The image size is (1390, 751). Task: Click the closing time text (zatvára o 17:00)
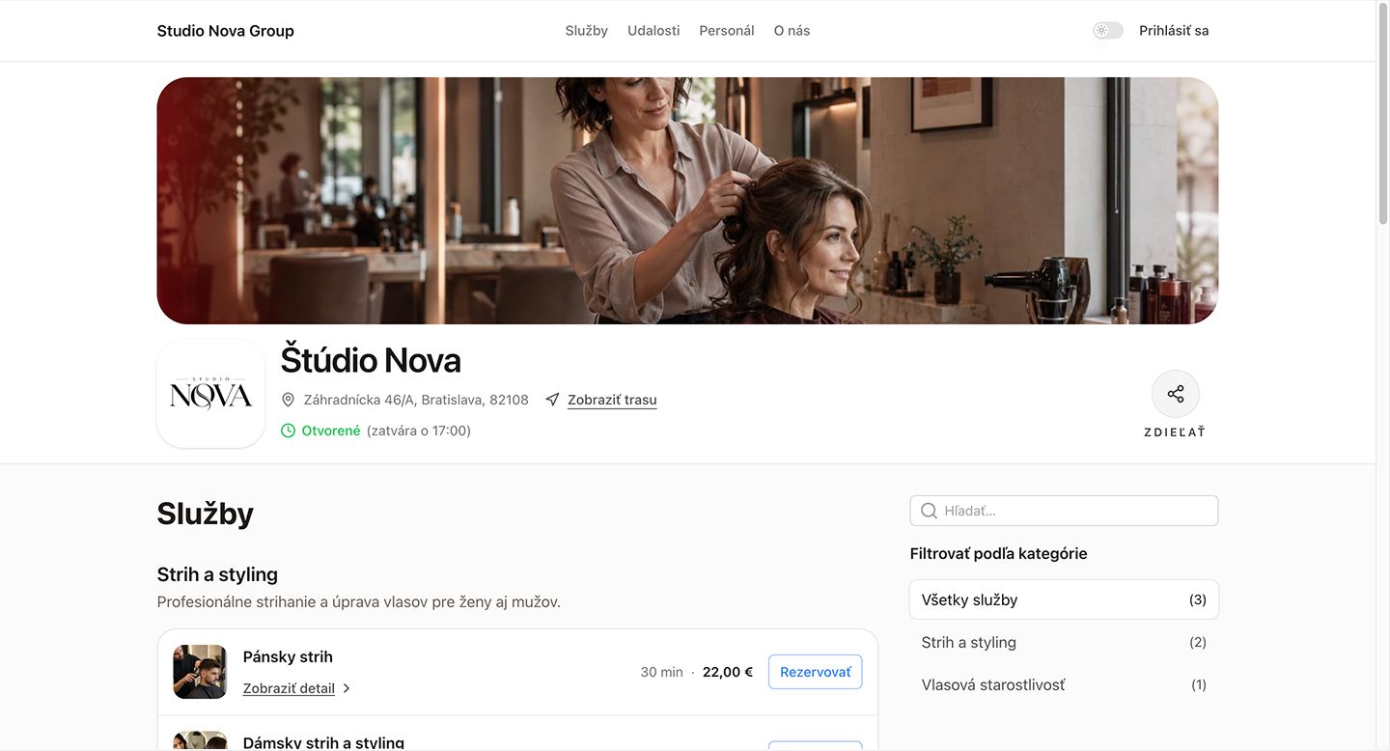(419, 431)
